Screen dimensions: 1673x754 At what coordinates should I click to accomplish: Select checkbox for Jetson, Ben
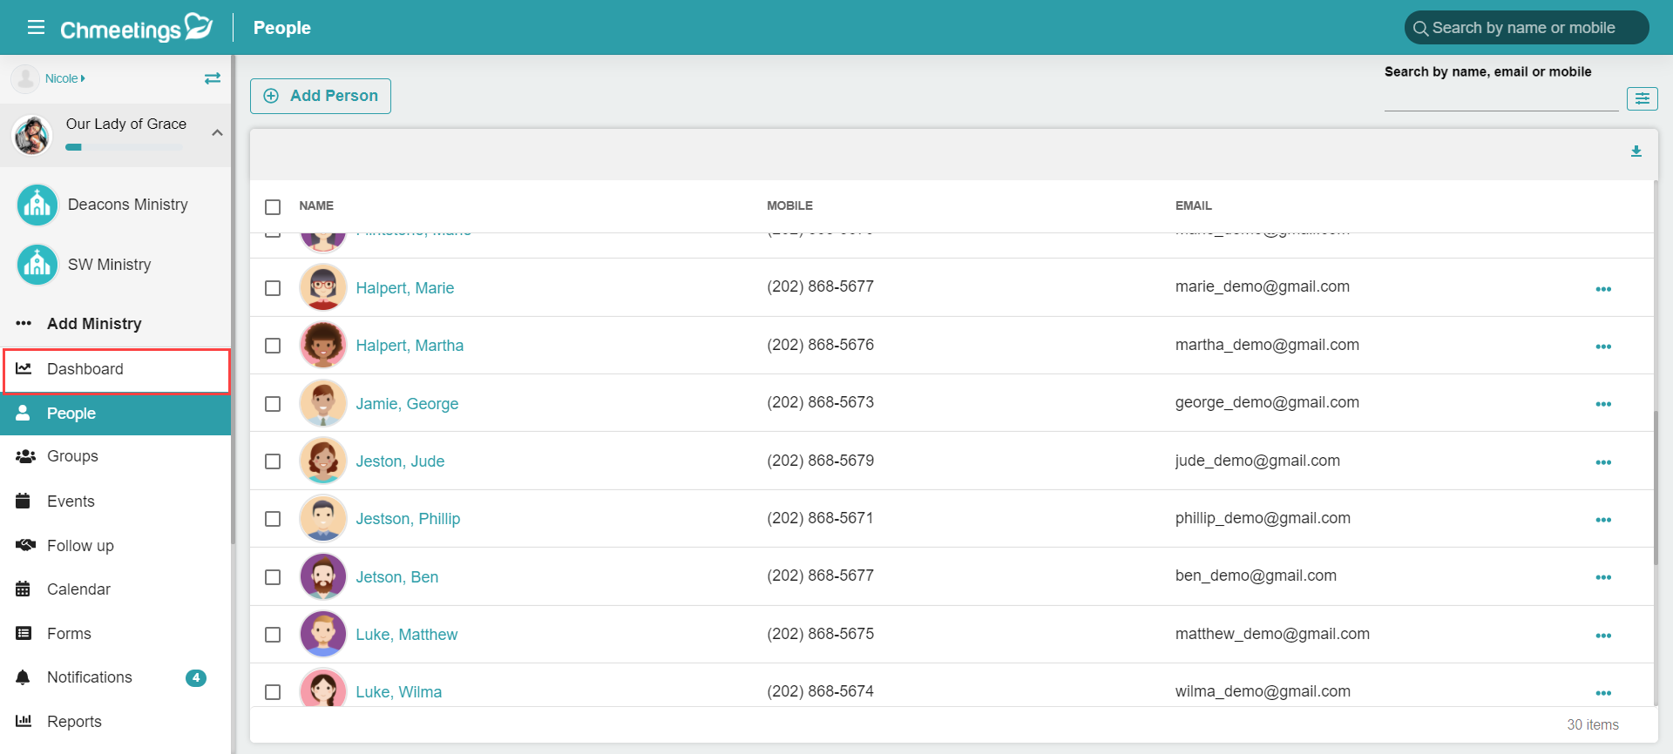(x=273, y=577)
